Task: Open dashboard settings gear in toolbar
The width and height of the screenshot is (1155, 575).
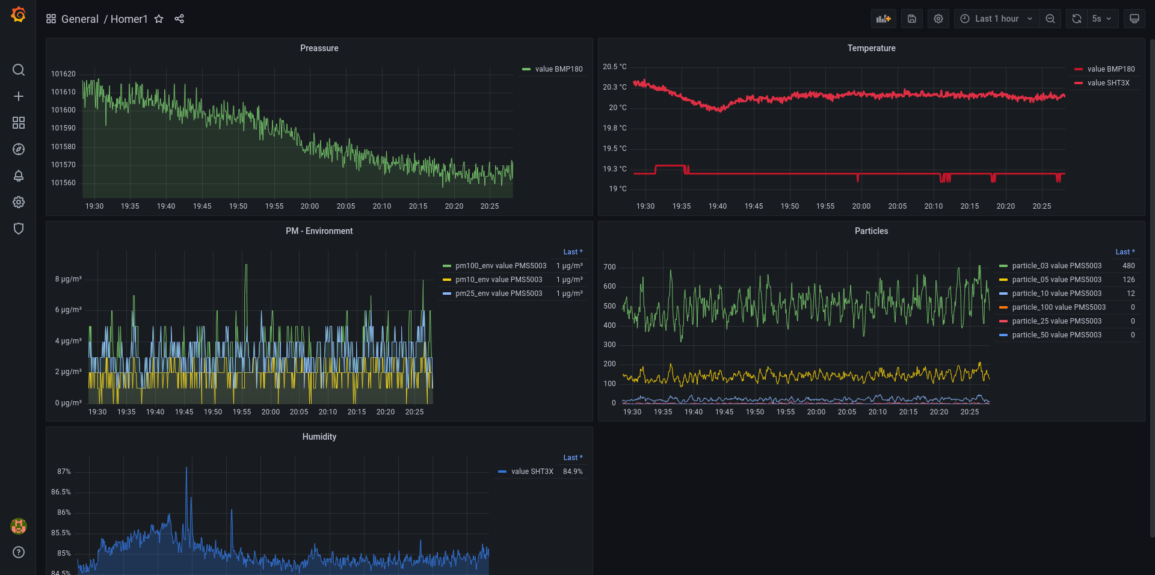Action: point(938,19)
